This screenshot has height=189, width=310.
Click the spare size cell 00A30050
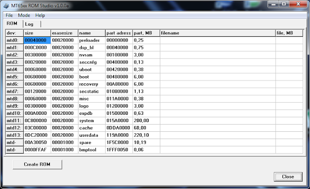pos(37,142)
